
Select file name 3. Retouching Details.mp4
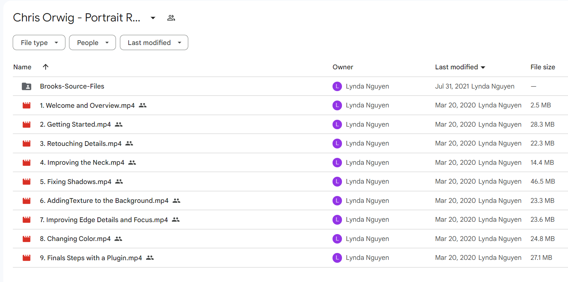pyautogui.click(x=81, y=144)
